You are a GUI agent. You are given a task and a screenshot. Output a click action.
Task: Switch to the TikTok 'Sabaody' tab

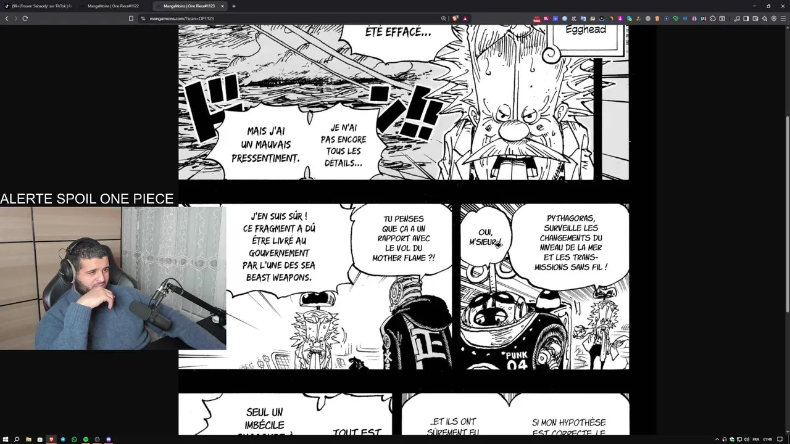38,6
